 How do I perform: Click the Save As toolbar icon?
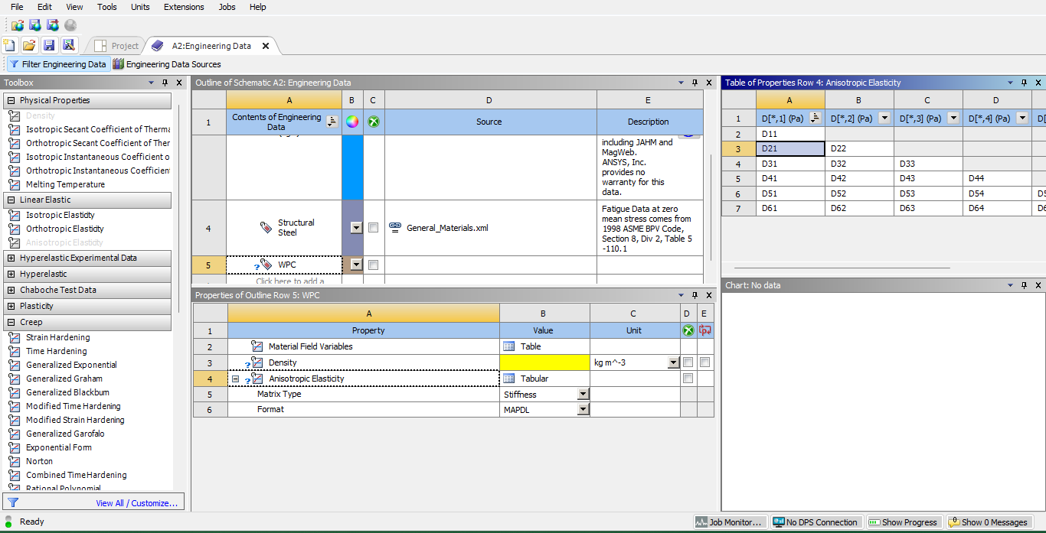[x=69, y=46]
